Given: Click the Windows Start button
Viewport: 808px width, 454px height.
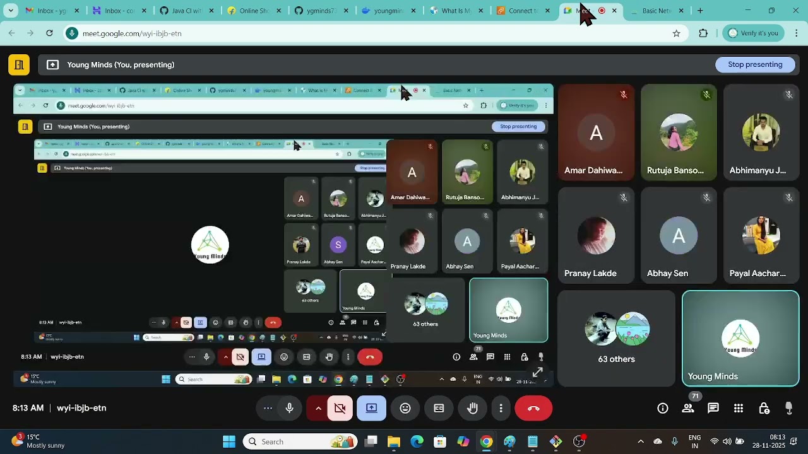Looking at the screenshot, I should tap(229, 441).
